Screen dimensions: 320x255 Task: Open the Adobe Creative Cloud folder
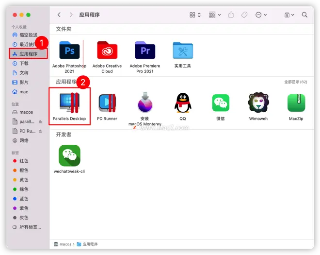107,51
